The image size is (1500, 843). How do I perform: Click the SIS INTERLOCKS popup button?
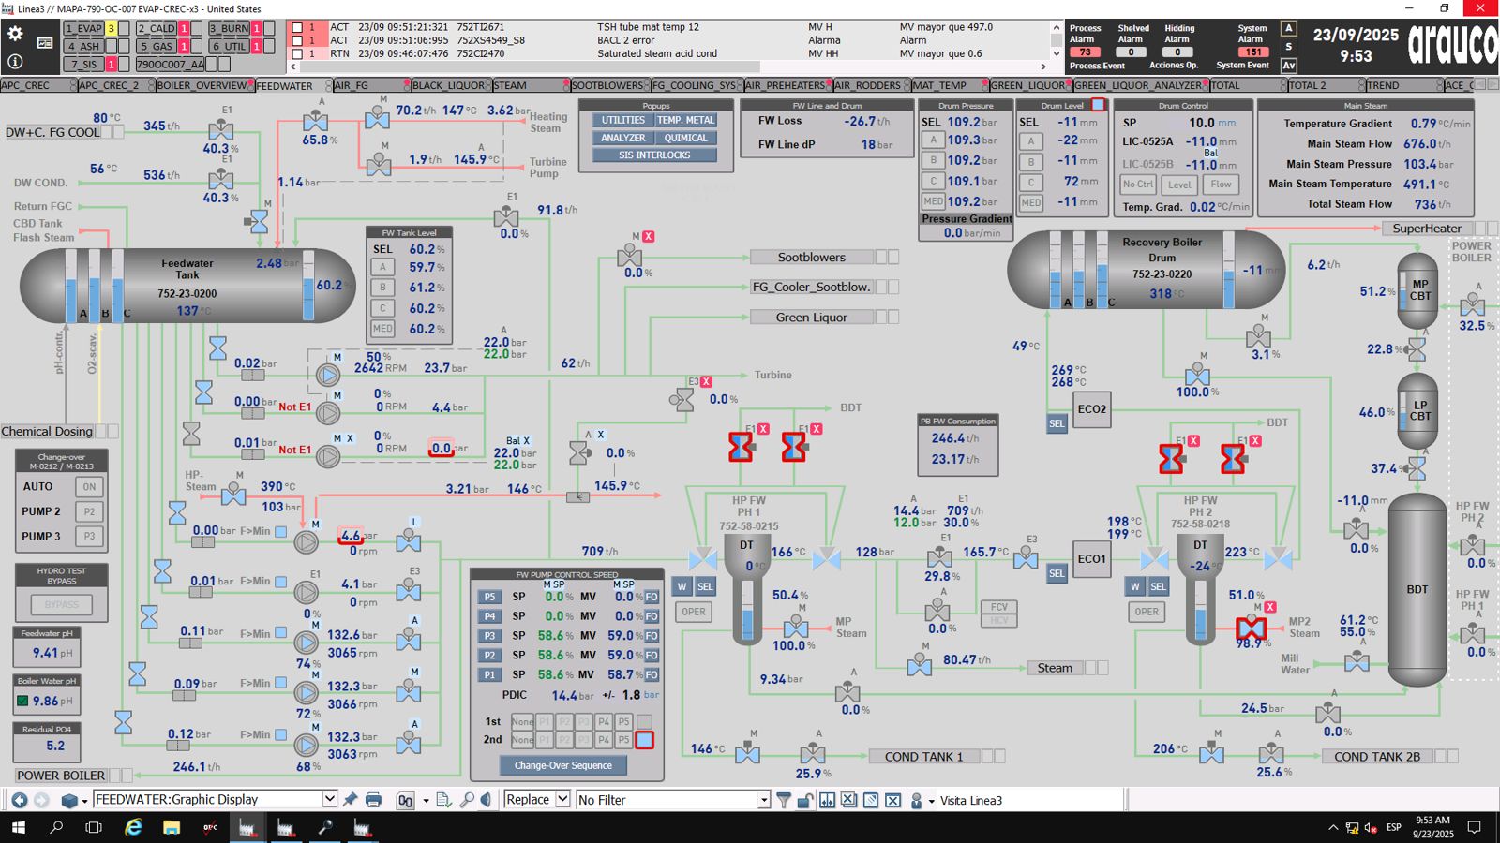click(654, 155)
